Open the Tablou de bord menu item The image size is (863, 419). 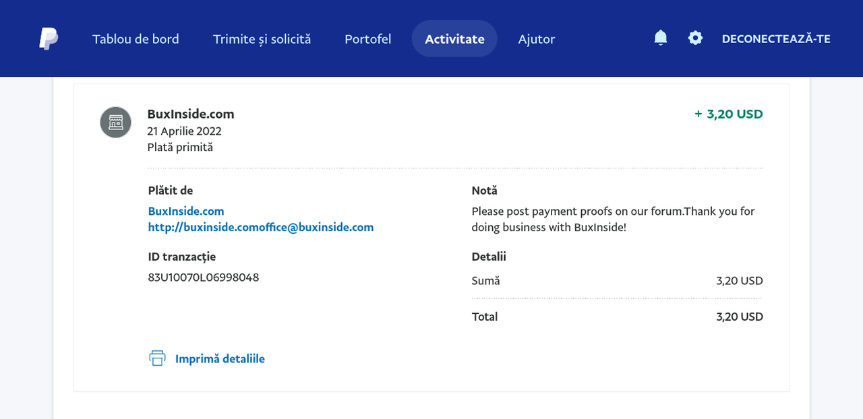coord(136,39)
